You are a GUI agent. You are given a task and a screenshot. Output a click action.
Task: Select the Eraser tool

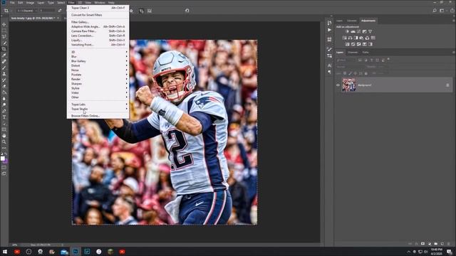point(4,86)
